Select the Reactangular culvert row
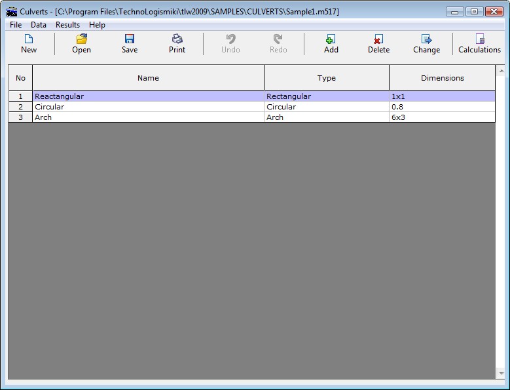 (148, 96)
